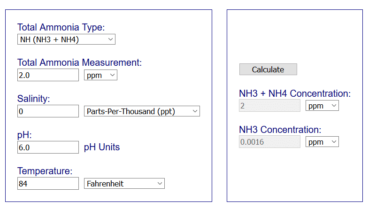Expand the Total Ammonia Measurement ppm unit dropdown

[100, 75]
